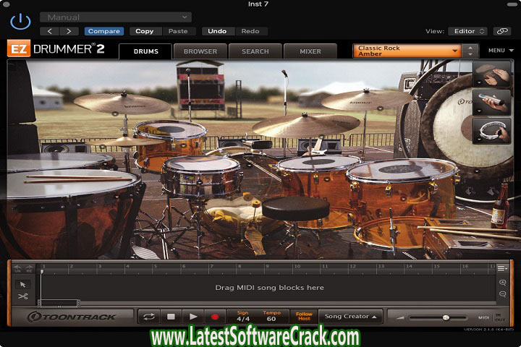Switch to the MIXER tab
This screenshot has height=347, width=521.
tap(310, 51)
